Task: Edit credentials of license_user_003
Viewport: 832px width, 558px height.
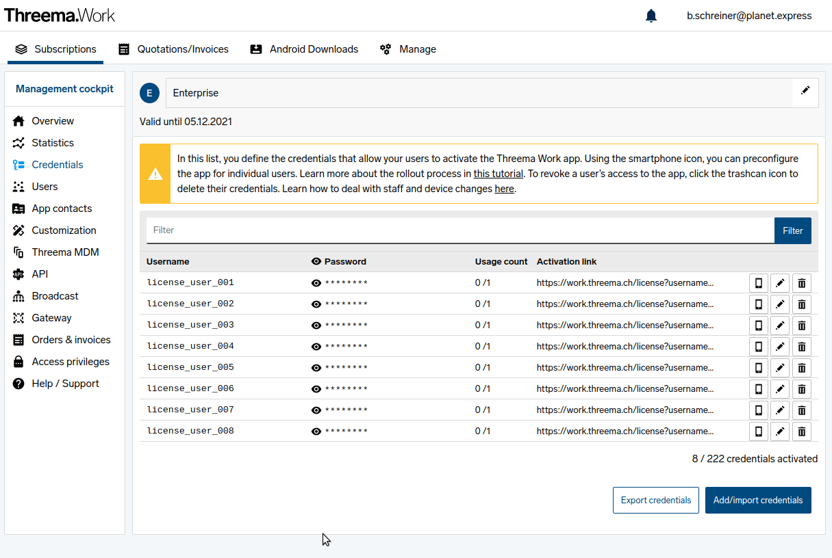Action: coord(779,325)
